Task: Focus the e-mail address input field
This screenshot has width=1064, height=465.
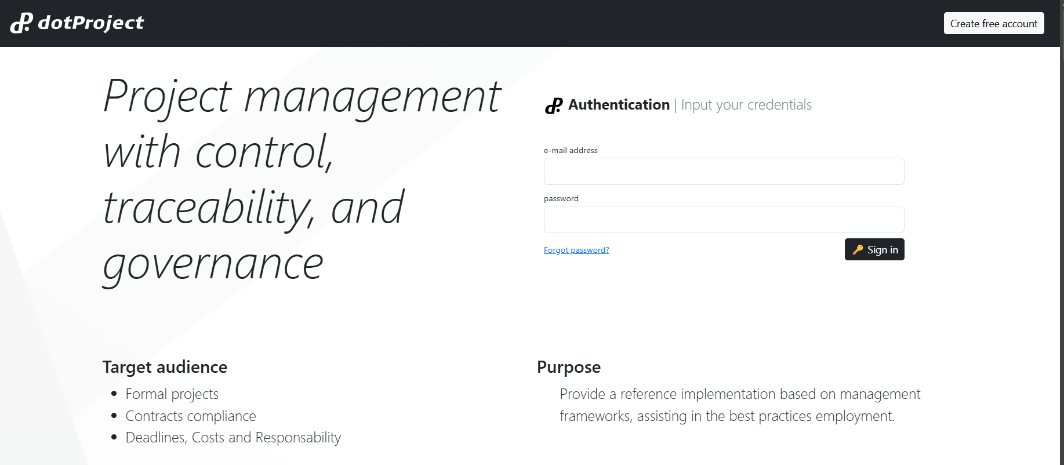Action: (724, 172)
